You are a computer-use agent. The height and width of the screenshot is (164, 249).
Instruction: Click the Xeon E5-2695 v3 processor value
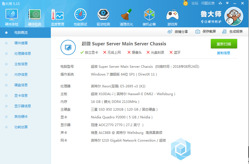pyautogui.click(x=118, y=86)
